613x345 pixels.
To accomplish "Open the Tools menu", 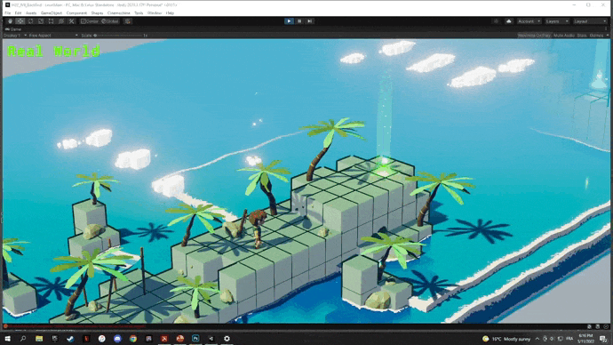I will pyautogui.click(x=139, y=13).
